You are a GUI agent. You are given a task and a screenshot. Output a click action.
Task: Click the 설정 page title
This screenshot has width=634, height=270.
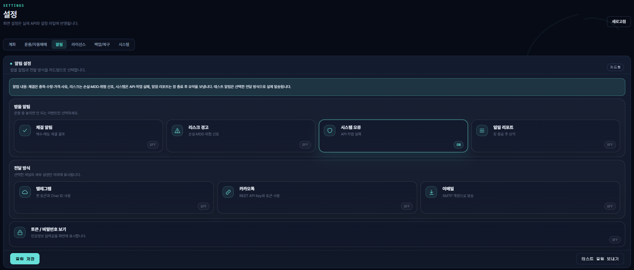coord(10,14)
